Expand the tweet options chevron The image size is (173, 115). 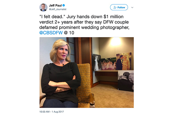point(132,7)
